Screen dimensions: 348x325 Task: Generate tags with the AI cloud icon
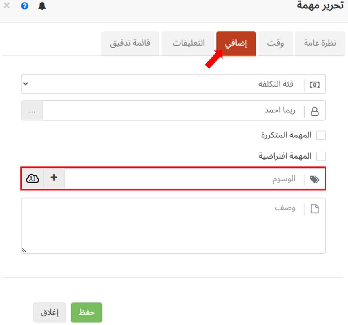coord(32,179)
